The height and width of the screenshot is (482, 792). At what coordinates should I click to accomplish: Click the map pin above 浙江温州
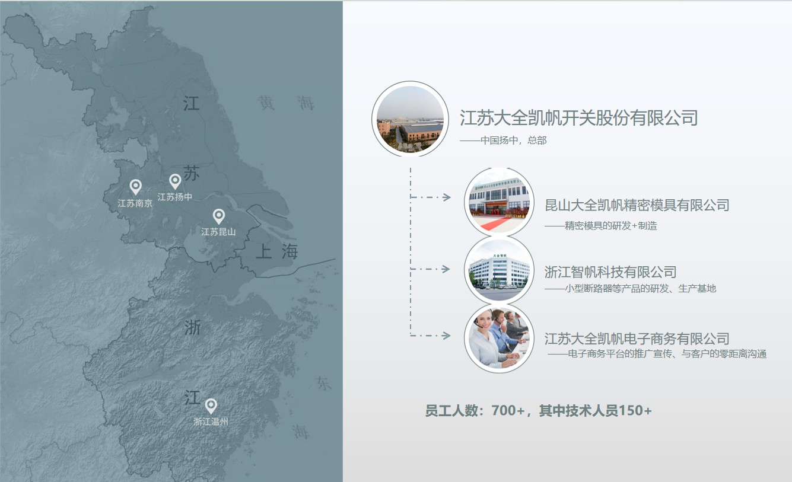pyautogui.click(x=211, y=406)
